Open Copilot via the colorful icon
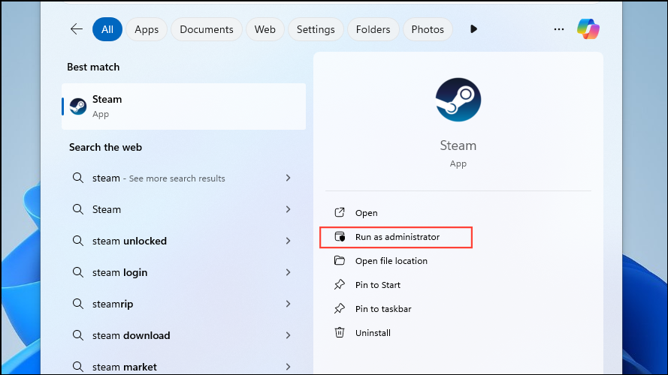This screenshot has width=668, height=375. coord(588,29)
